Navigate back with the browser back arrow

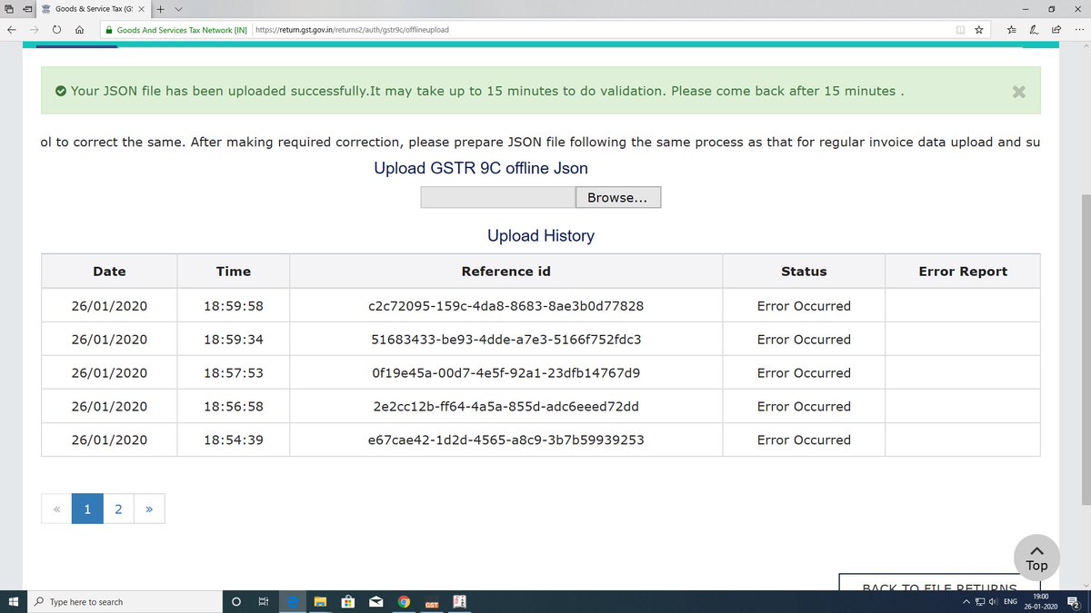11,29
